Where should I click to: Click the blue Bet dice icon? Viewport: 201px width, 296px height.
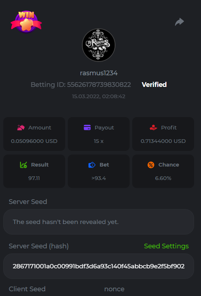point(92,165)
